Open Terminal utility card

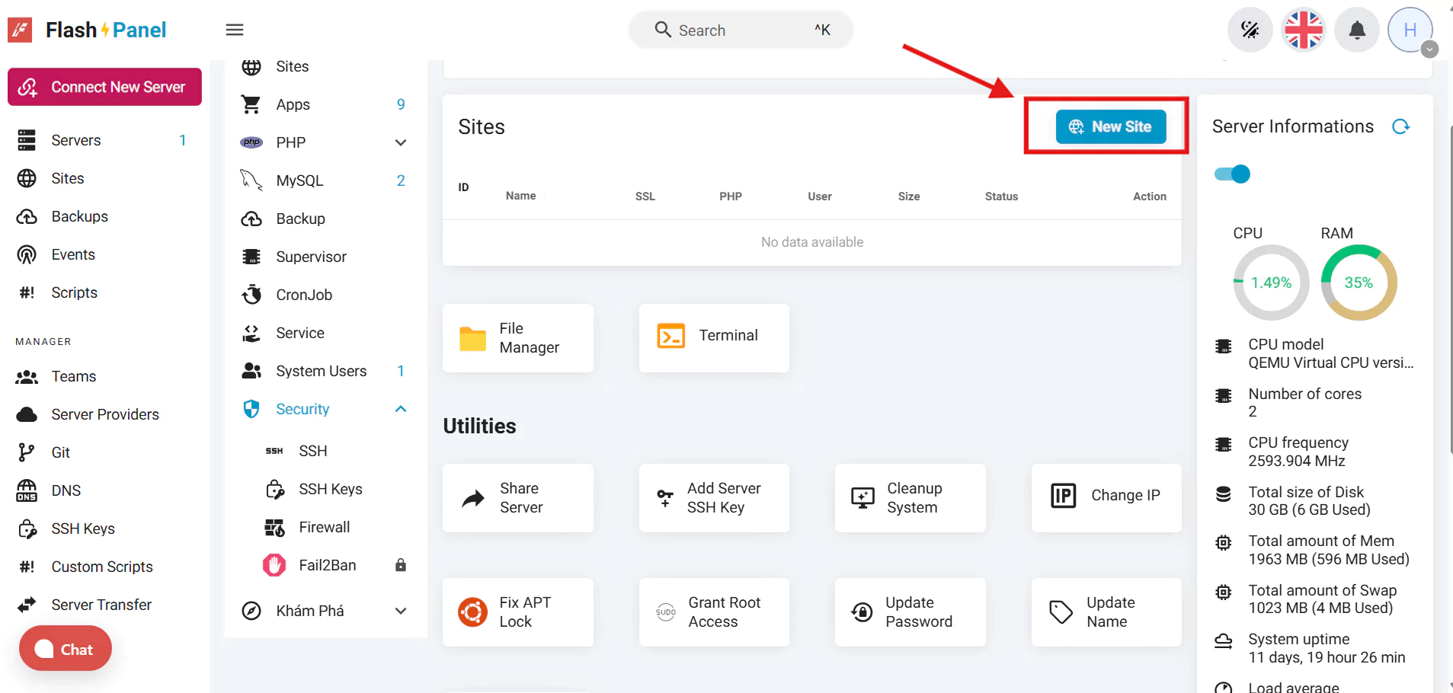(x=713, y=336)
